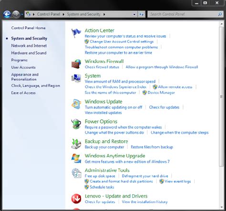Troubleshoot common computer problems link
Image resolution: width=226 pixels, height=211 pixels.
click(121, 47)
